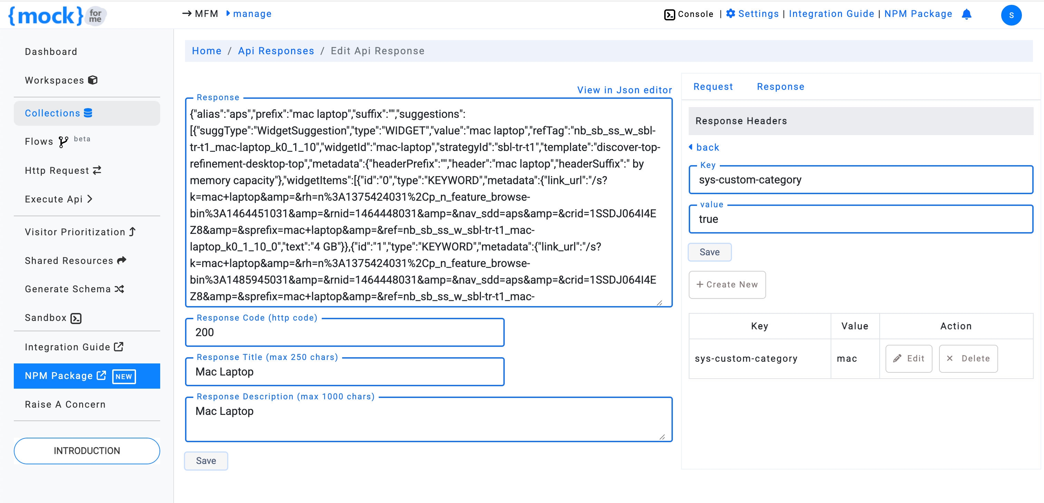Viewport: 1044px width, 503px height.
Task: Focus the Response Code field
Action: [x=345, y=332]
